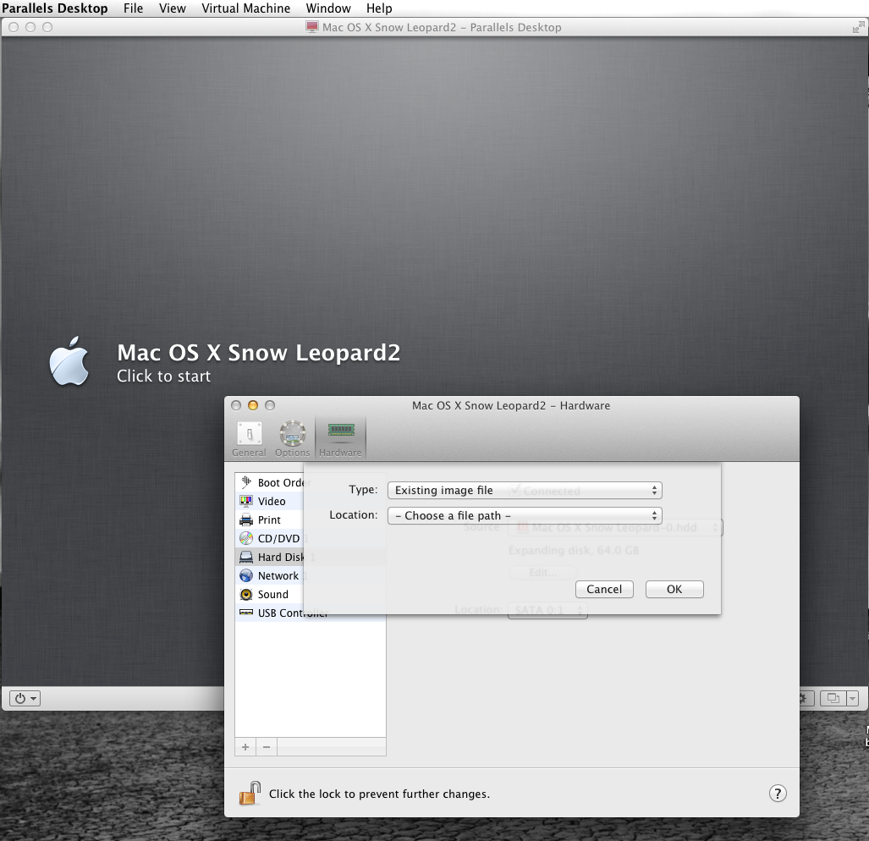The image size is (869, 841).
Task: Open the Help menu
Action: click(x=379, y=8)
